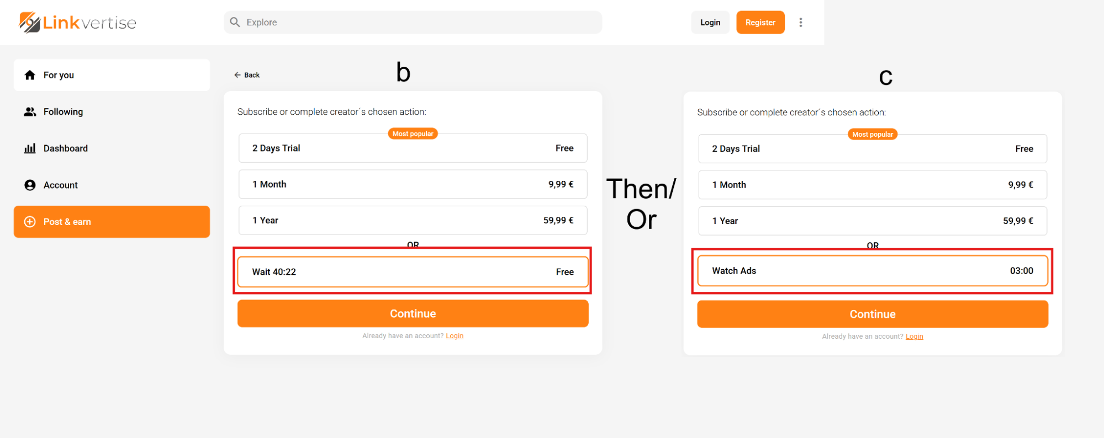The height and width of the screenshot is (438, 1104).
Task: Open the Following menu item
Action: (x=63, y=112)
